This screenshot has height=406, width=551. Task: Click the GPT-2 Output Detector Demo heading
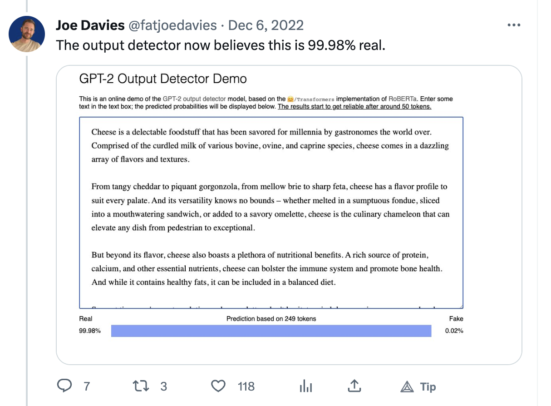click(x=163, y=79)
